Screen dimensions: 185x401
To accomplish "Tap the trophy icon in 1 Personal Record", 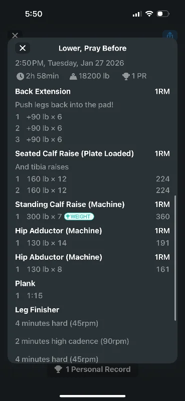I will (x=58, y=369).
